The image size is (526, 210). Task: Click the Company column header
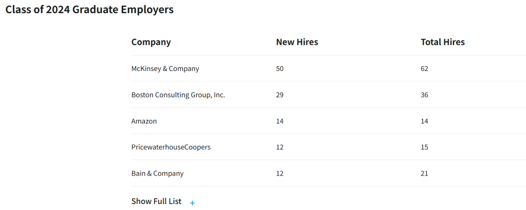[x=151, y=42]
